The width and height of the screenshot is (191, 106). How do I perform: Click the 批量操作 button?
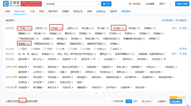tap(162, 101)
